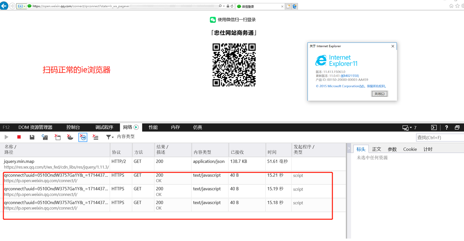Select the Cookie details tab

pos(410,149)
